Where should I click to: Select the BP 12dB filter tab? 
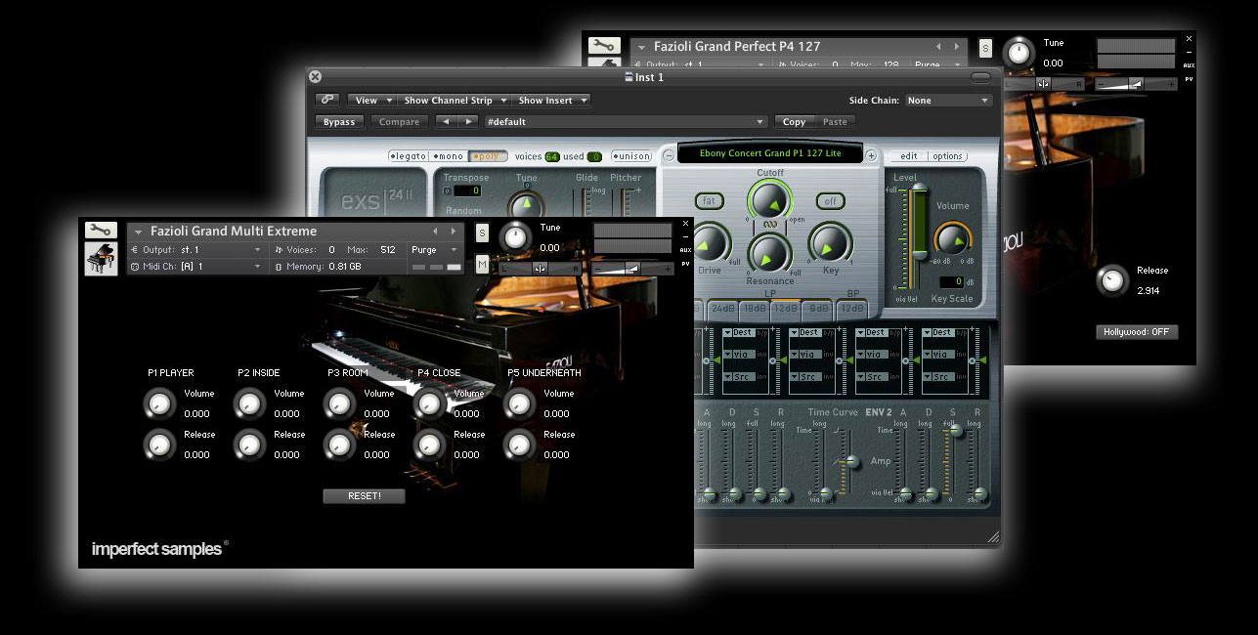[x=852, y=309]
